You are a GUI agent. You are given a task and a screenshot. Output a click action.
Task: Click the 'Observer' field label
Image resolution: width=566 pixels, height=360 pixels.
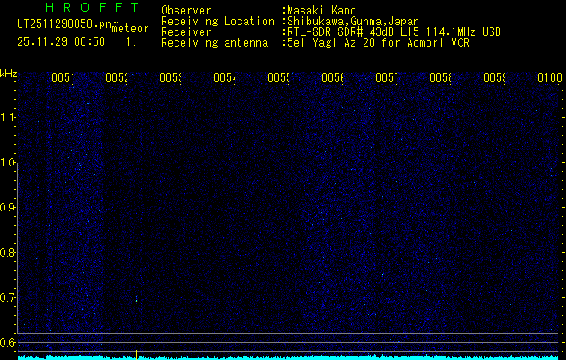click(x=186, y=11)
